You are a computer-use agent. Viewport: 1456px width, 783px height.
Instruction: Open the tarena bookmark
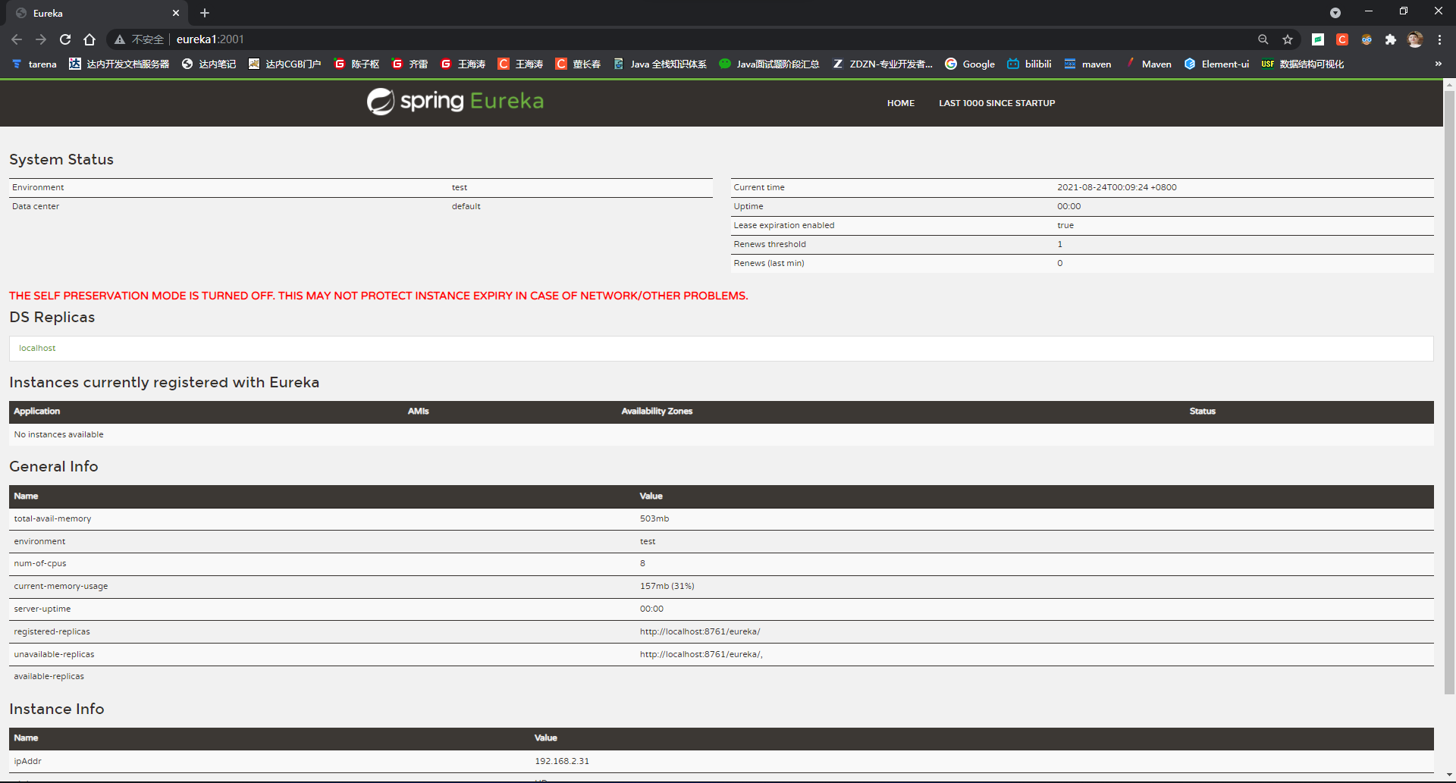34,64
